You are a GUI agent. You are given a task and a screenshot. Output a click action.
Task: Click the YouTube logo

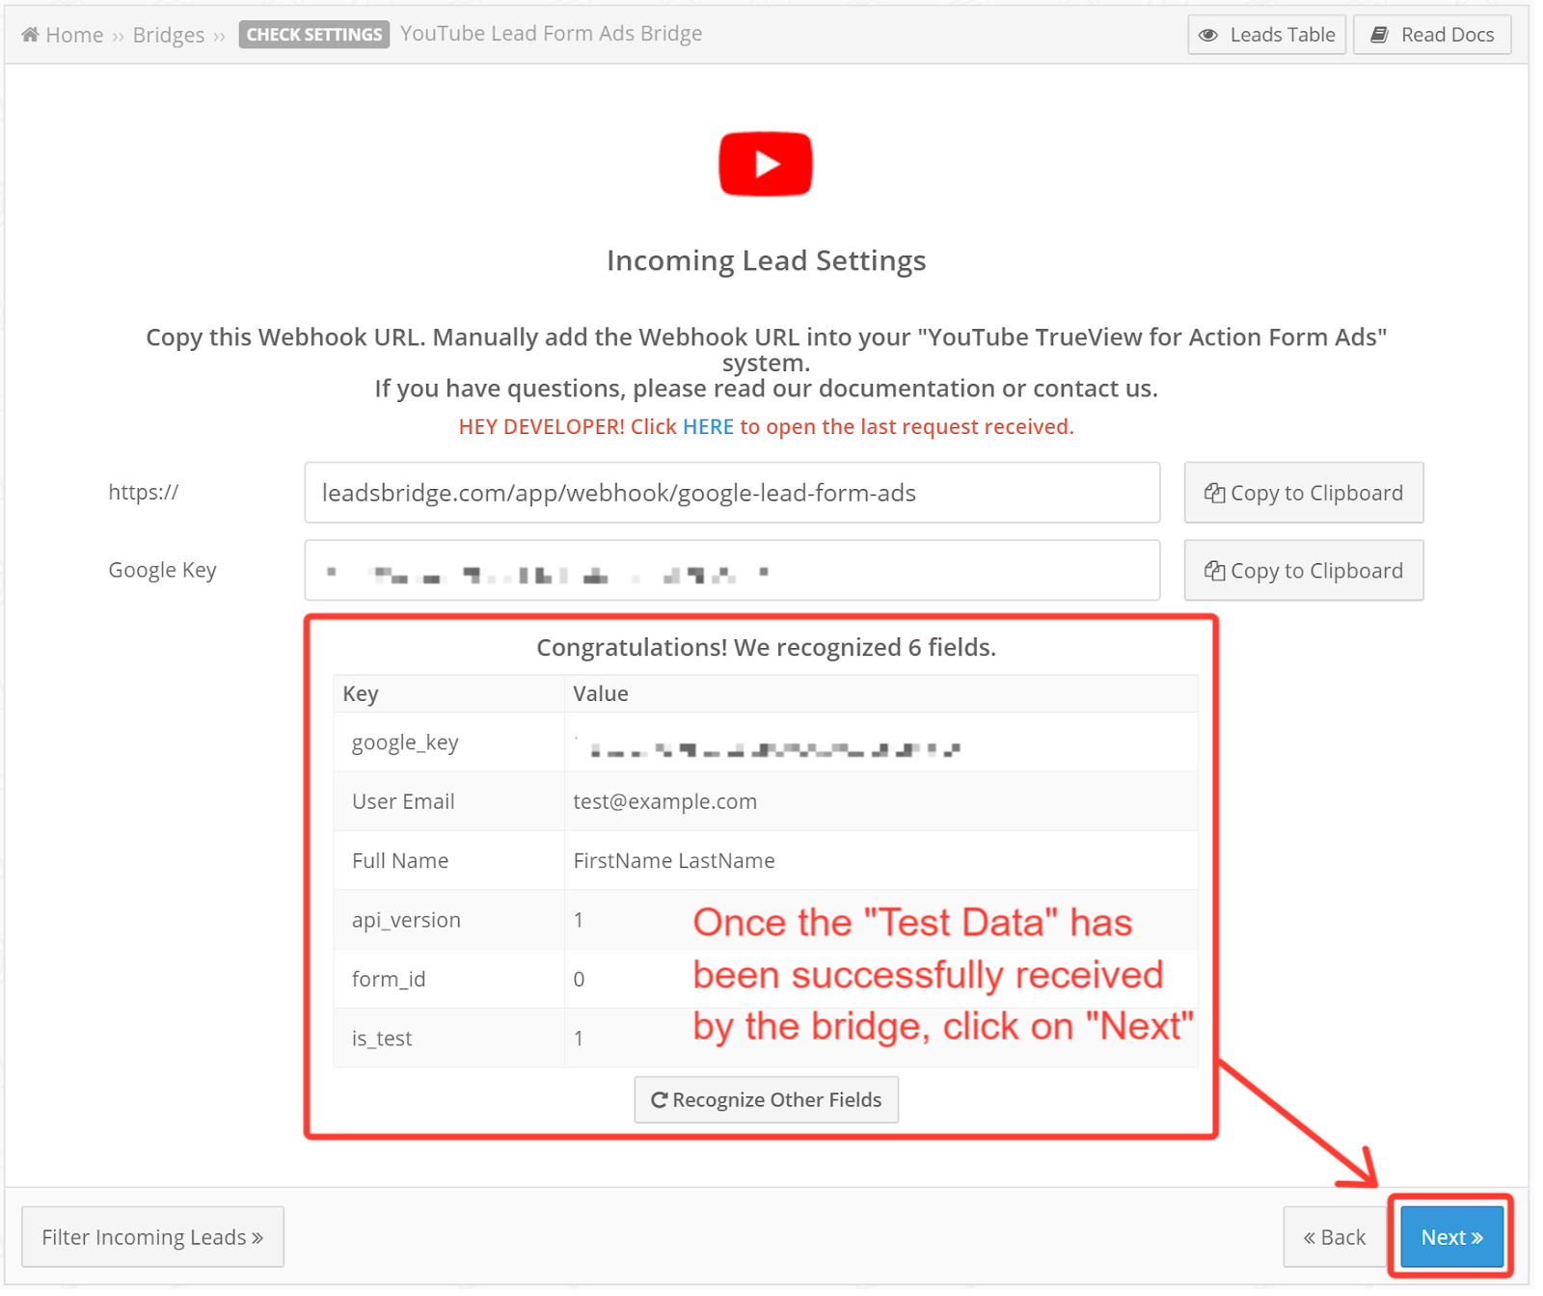click(x=766, y=164)
